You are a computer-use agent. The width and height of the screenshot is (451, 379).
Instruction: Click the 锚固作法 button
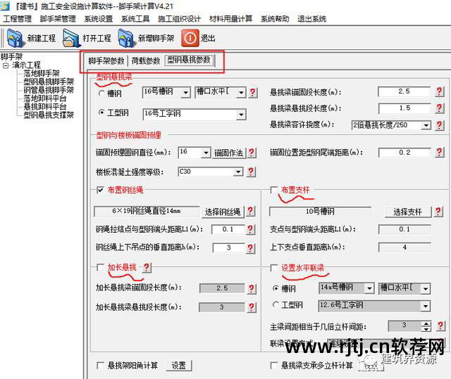(229, 153)
